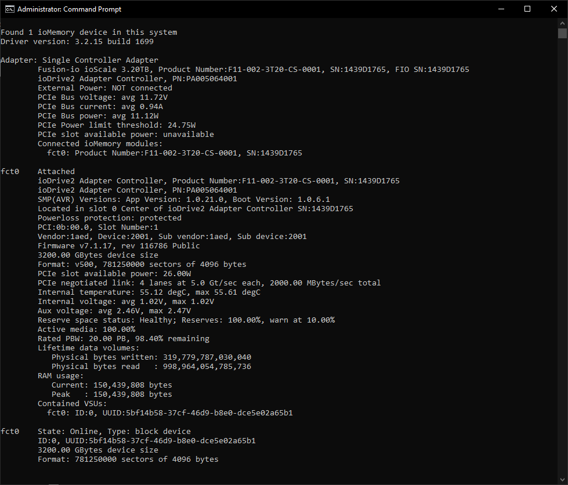Click 'Found 1 ioMemory device in this system'
This screenshot has height=485, width=568.
89,32
